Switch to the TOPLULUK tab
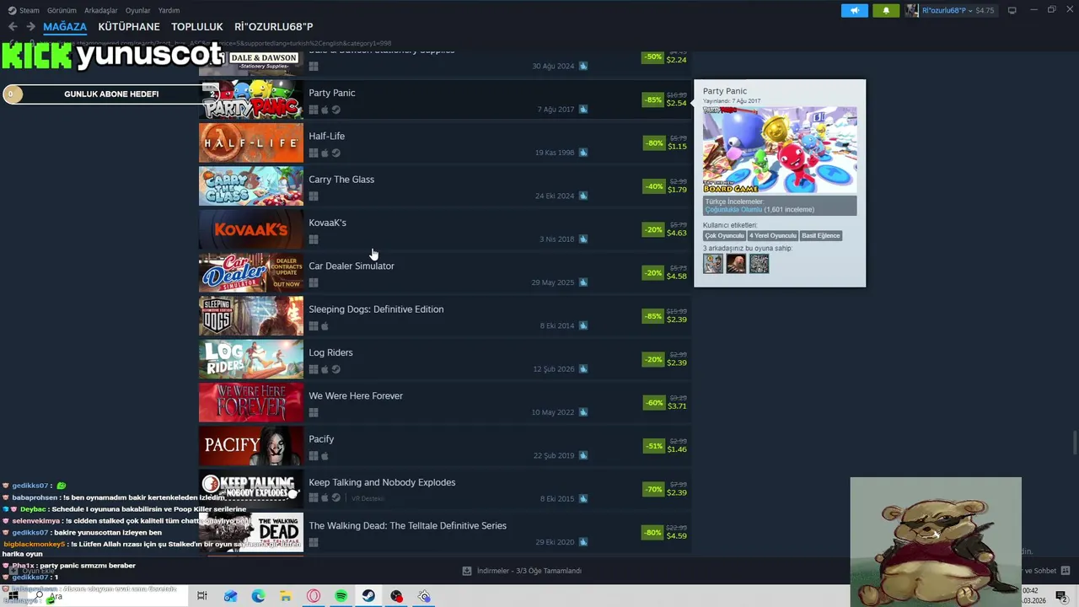 point(197,27)
